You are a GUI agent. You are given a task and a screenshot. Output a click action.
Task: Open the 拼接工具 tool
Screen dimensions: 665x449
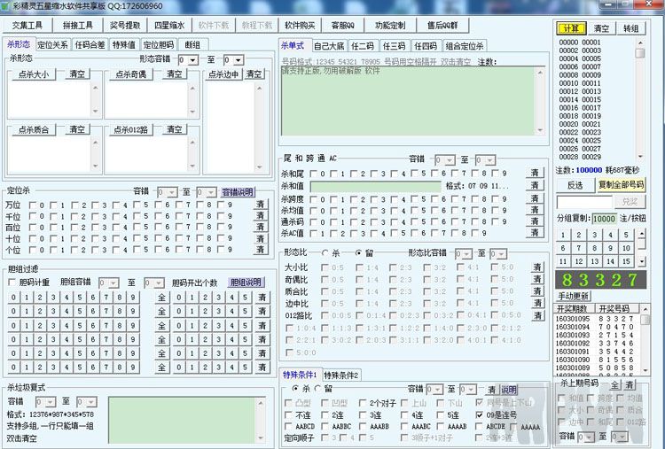tap(78, 26)
